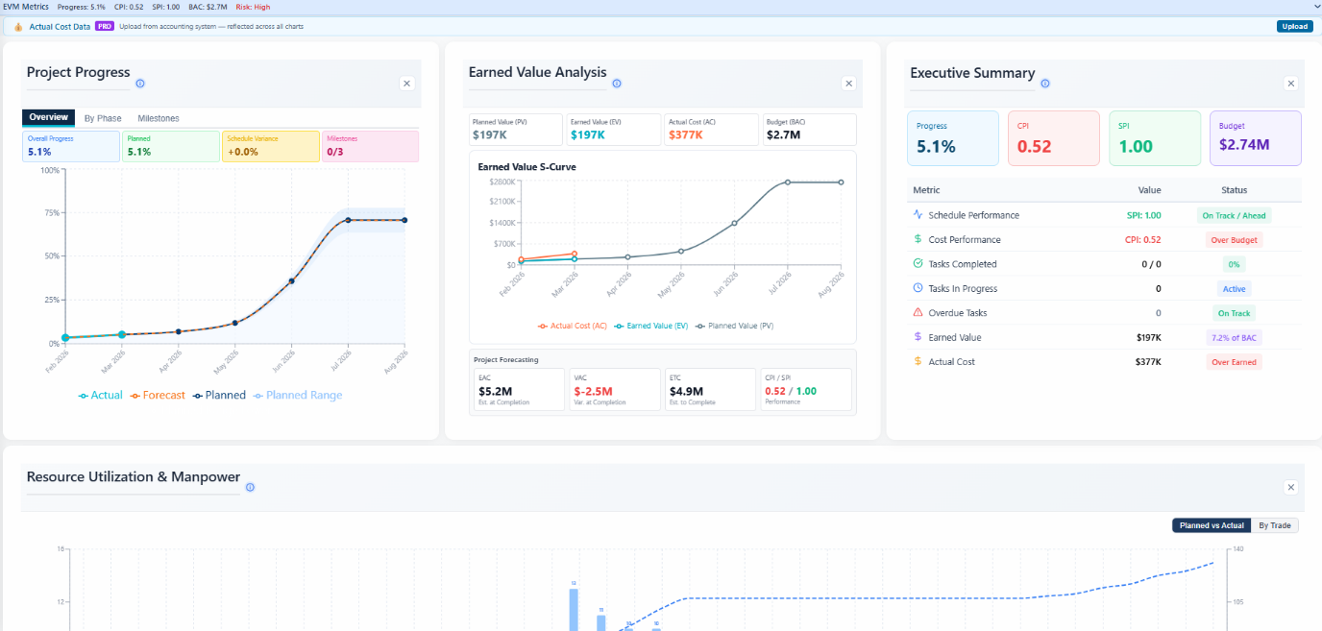Switch to the Overview tab
1322x631 pixels.
click(48, 117)
